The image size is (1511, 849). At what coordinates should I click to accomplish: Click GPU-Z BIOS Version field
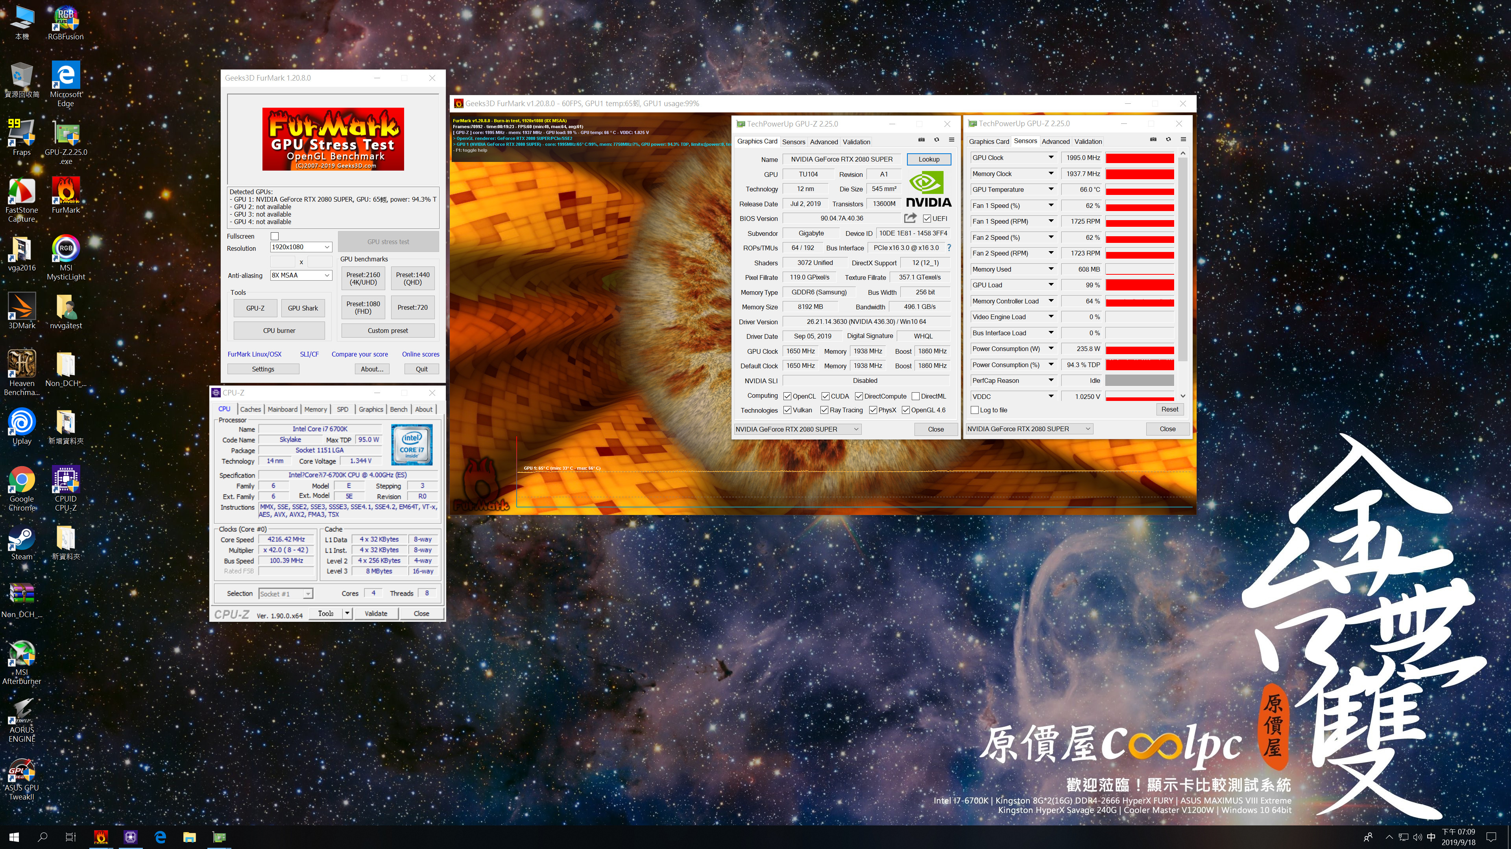[842, 219]
